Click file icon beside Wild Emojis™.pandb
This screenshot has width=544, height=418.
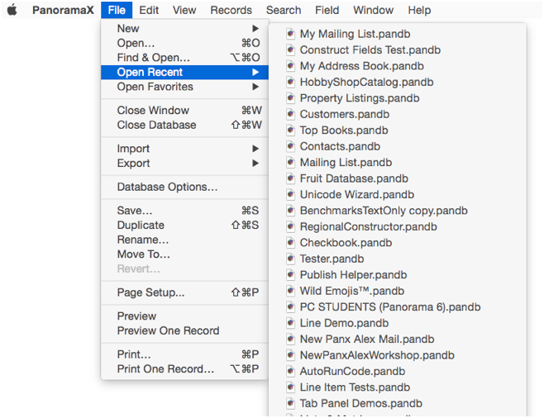290,291
